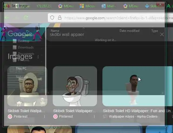Open the cartoon Skibidi Toilet drawing thumbnail
This screenshot has height=133, width=173.
[75, 86]
